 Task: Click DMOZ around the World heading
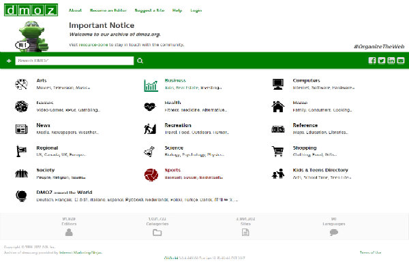click(x=64, y=192)
